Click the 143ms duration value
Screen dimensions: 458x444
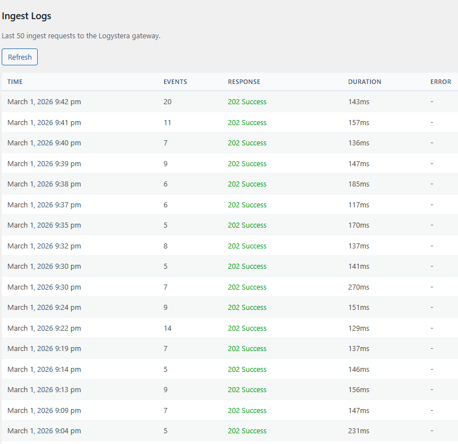click(358, 101)
